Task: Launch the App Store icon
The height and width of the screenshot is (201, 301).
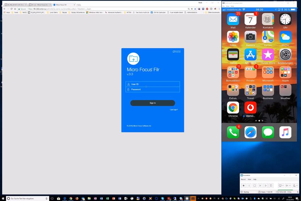Action: [250, 55]
